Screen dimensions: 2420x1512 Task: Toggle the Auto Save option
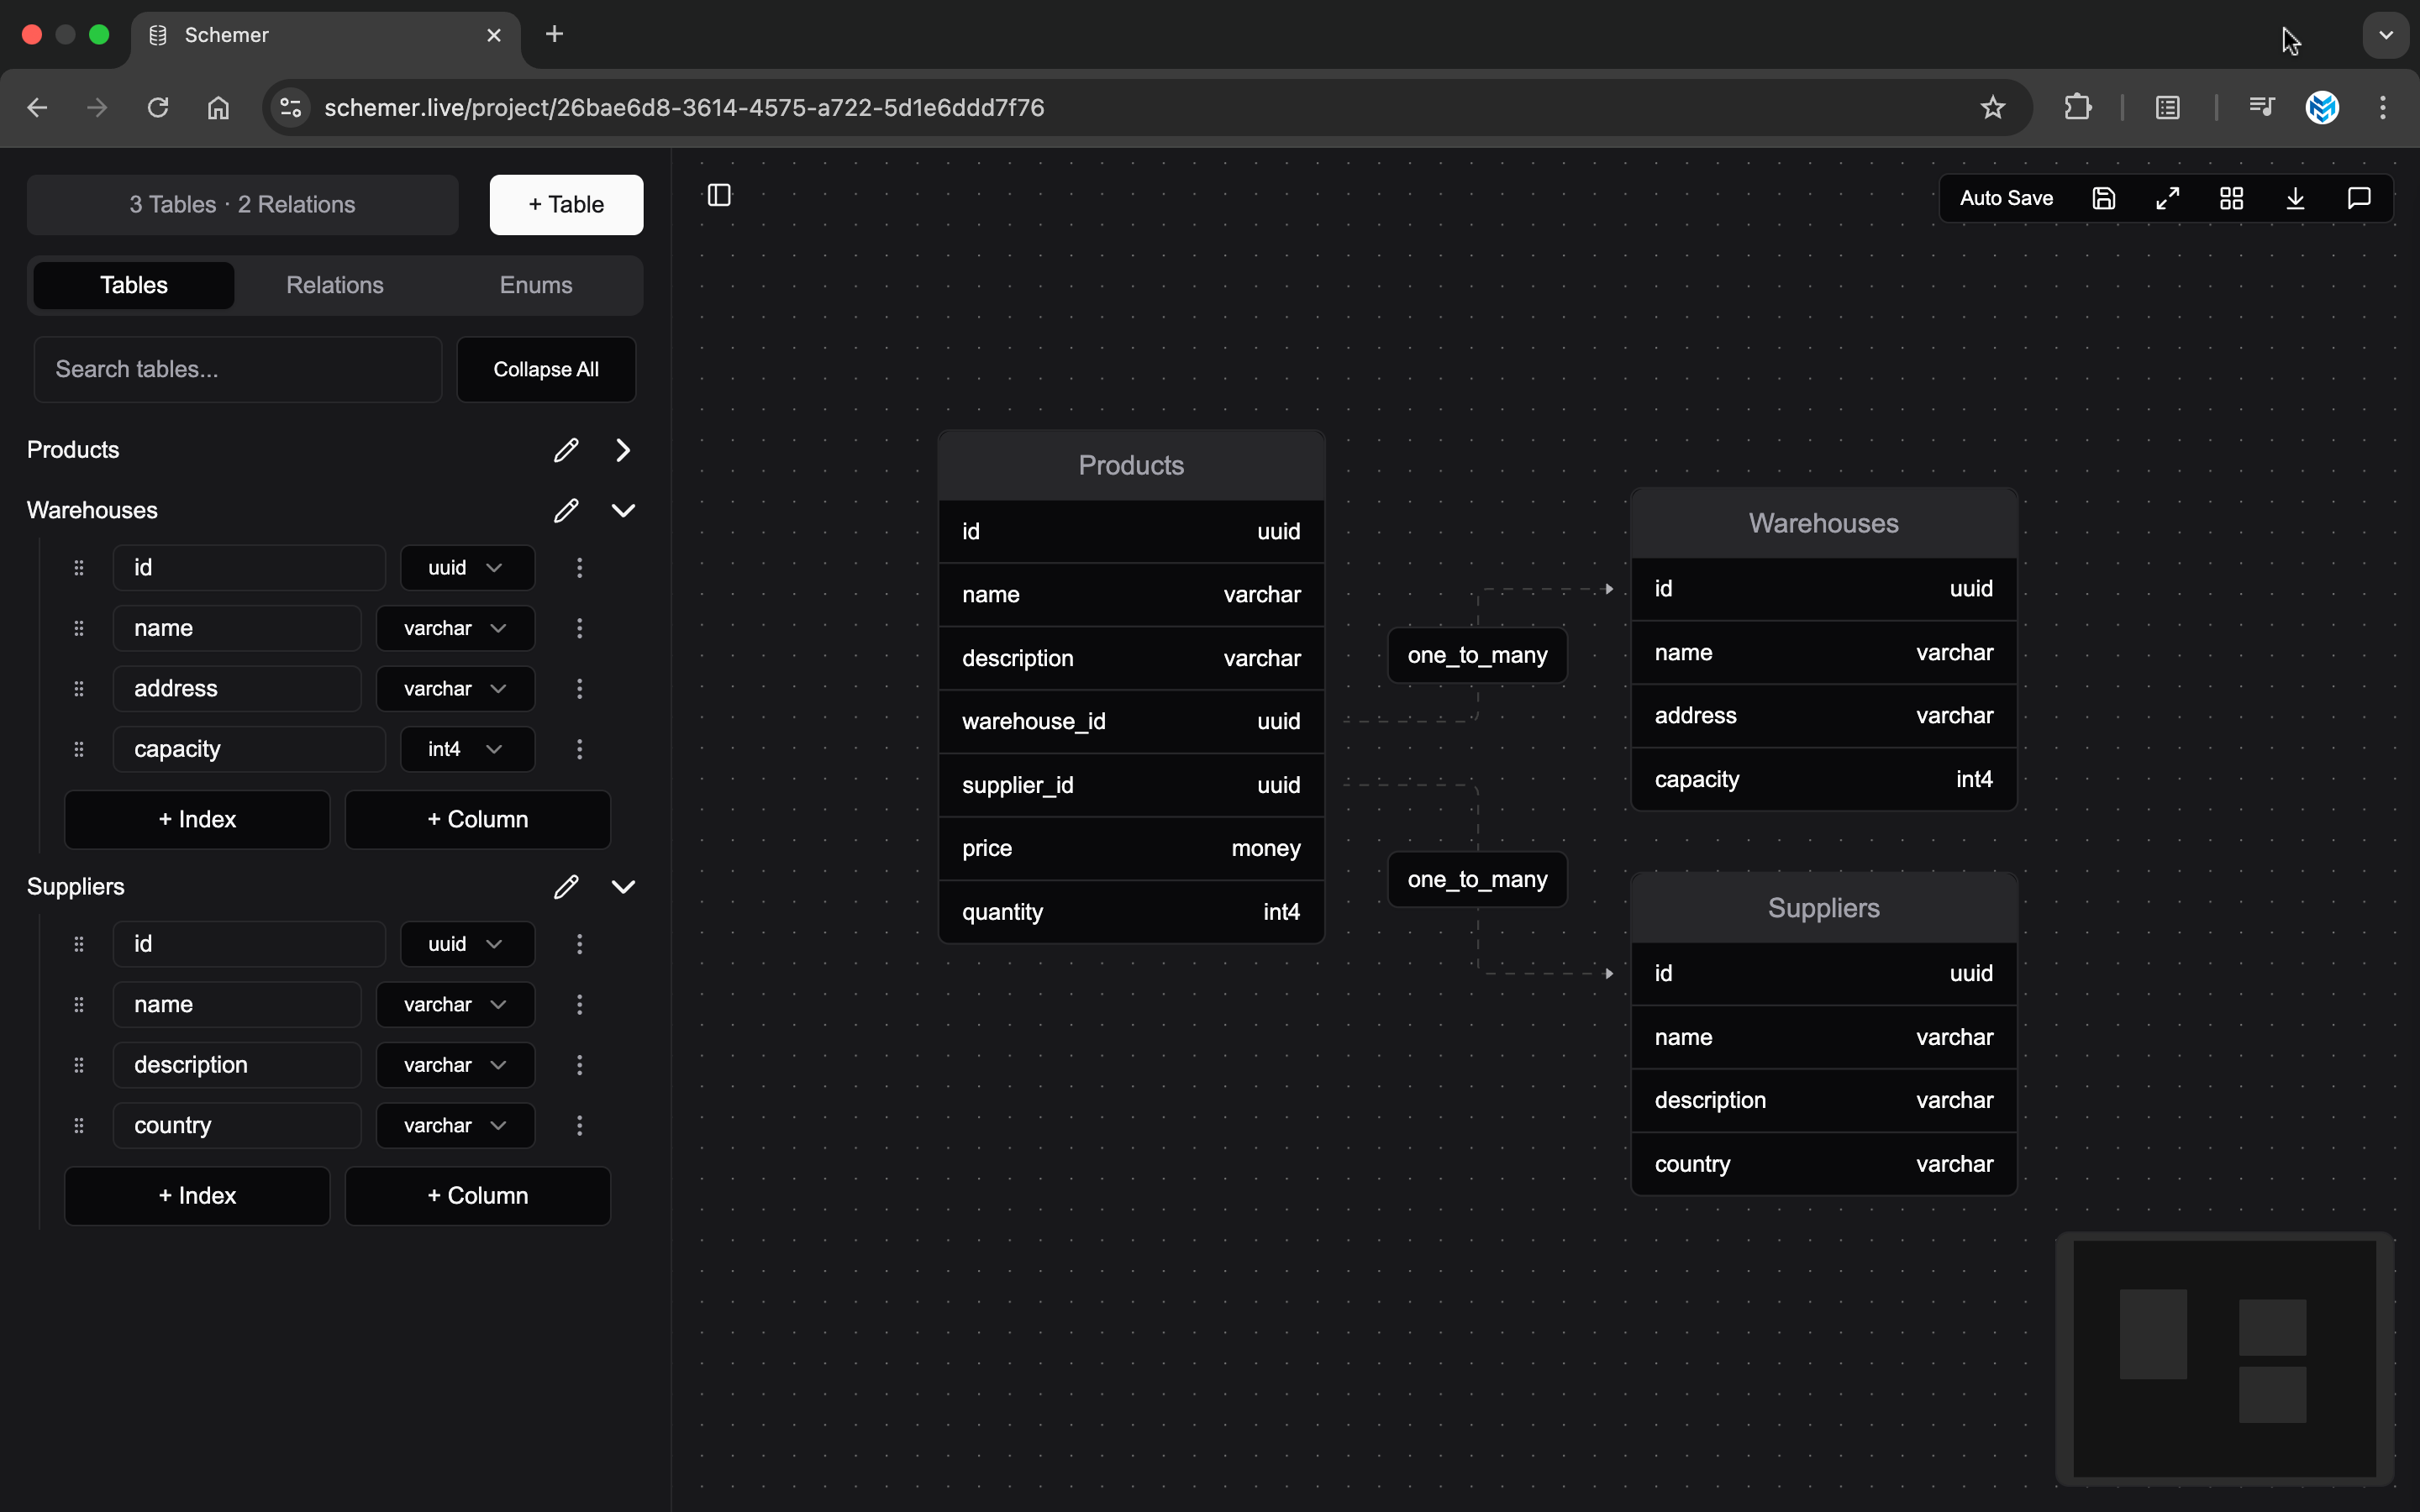pyautogui.click(x=2006, y=198)
